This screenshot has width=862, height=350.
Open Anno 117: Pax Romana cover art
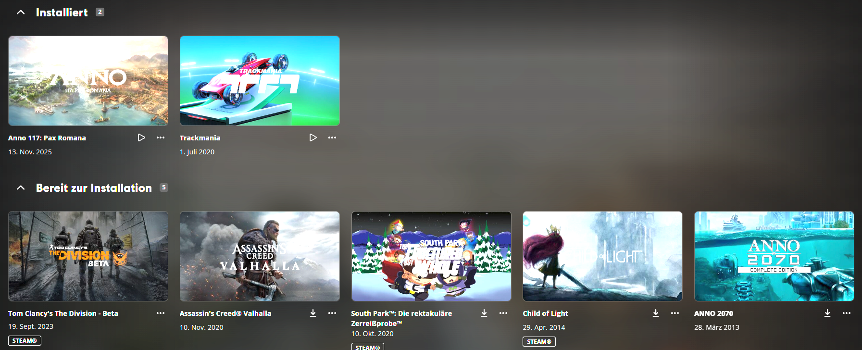(x=88, y=81)
